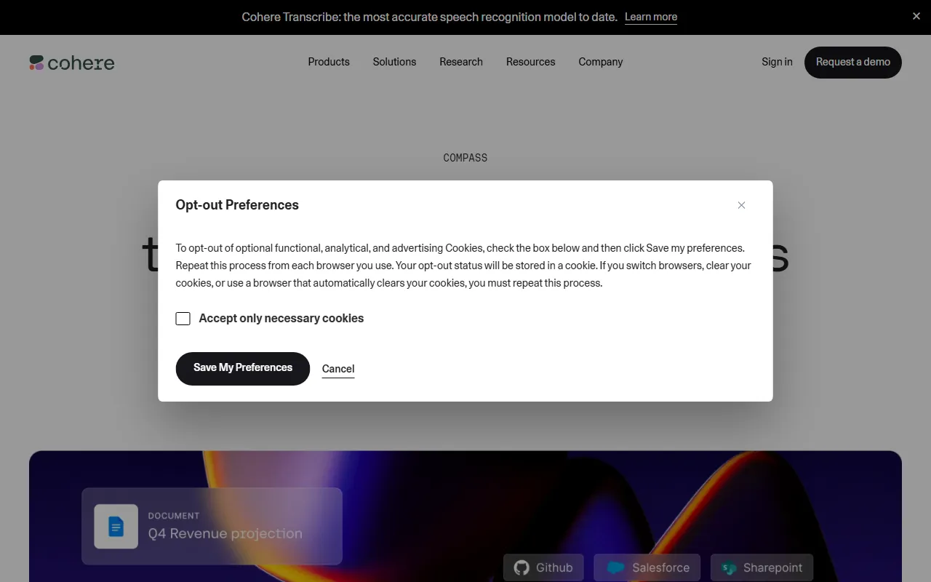931x582 pixels.
Task: Open the Resources dropdown
Action: click(530, 62)
